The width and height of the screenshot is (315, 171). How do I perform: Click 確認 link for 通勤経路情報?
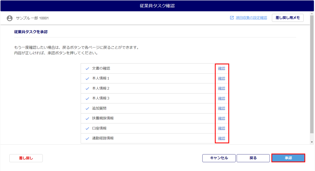(221, 138)
